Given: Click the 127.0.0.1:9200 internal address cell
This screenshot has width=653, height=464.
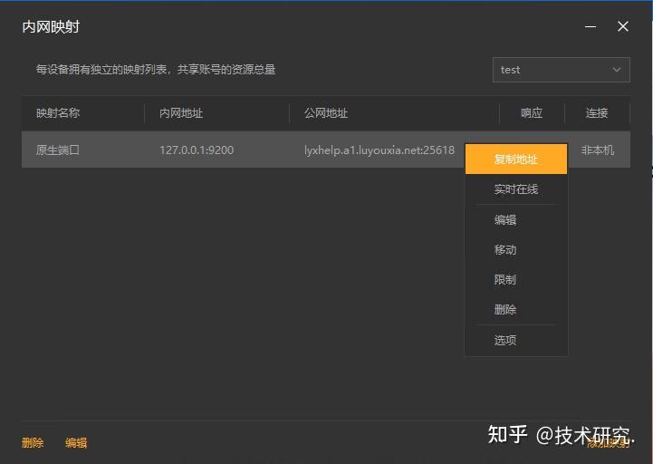Looking at the screenshot, I should (x=197, y=150).
